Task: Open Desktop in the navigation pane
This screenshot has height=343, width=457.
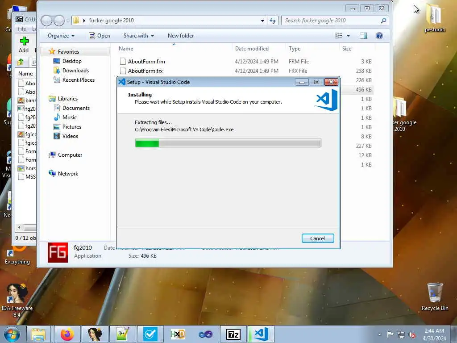Action: (72, 61)
